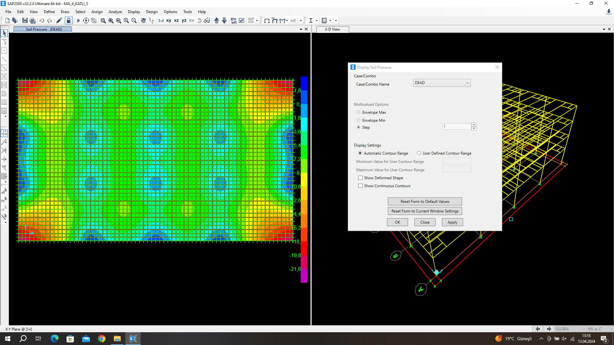Click the Move Up in List arrow

pyautogui.click(x=216, y=20)
